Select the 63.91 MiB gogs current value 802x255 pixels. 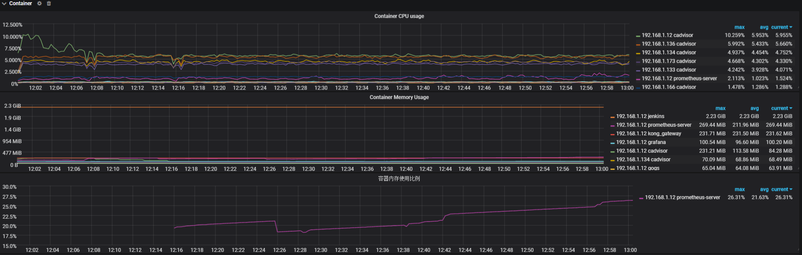(780, 168)
